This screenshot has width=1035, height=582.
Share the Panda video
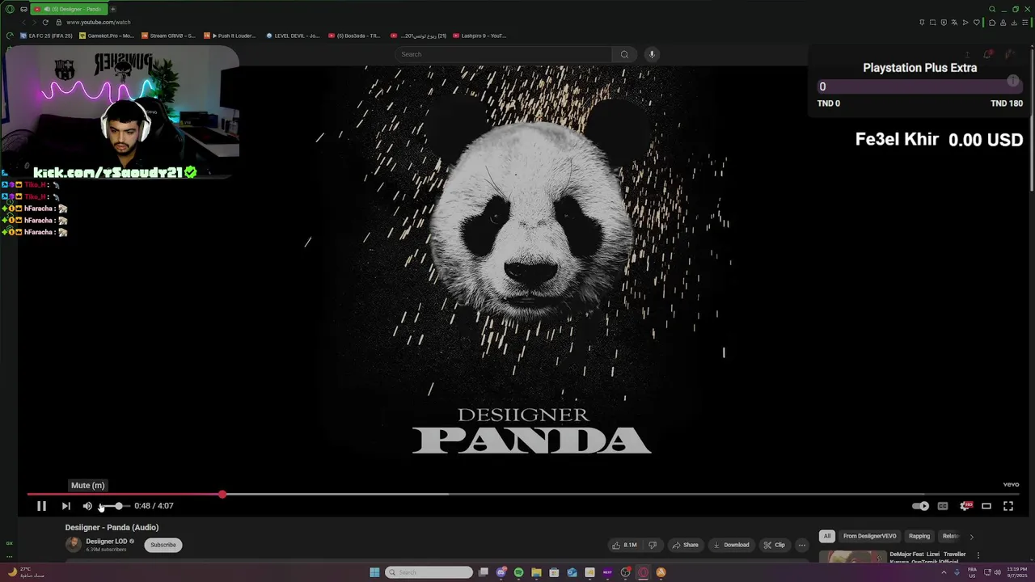pos(685,545)
